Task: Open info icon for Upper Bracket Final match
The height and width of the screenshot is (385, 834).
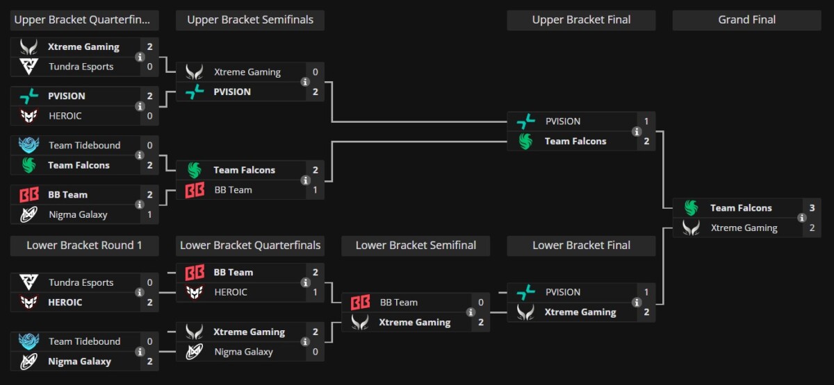Action: (x=637, y=131)
